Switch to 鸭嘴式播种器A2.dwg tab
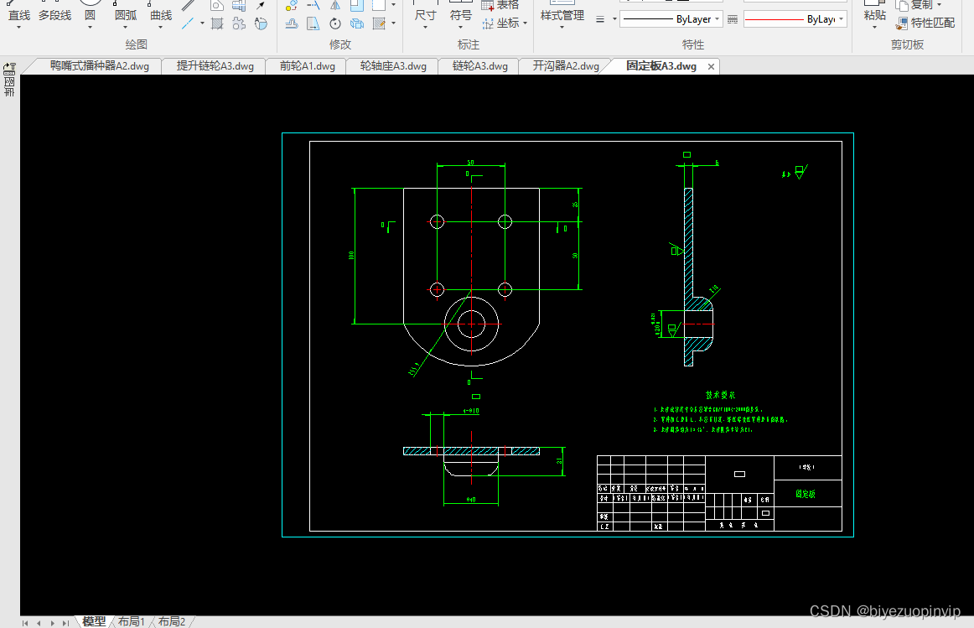Screen dimensions: 974x628 (x=100, y=66)
